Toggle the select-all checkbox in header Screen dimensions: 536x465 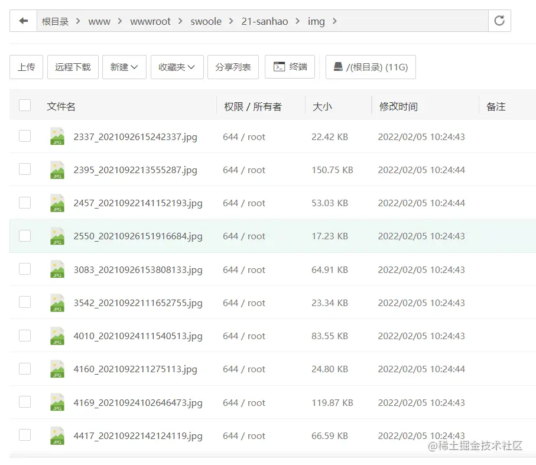pyautogui.click(x=25, y=105)
